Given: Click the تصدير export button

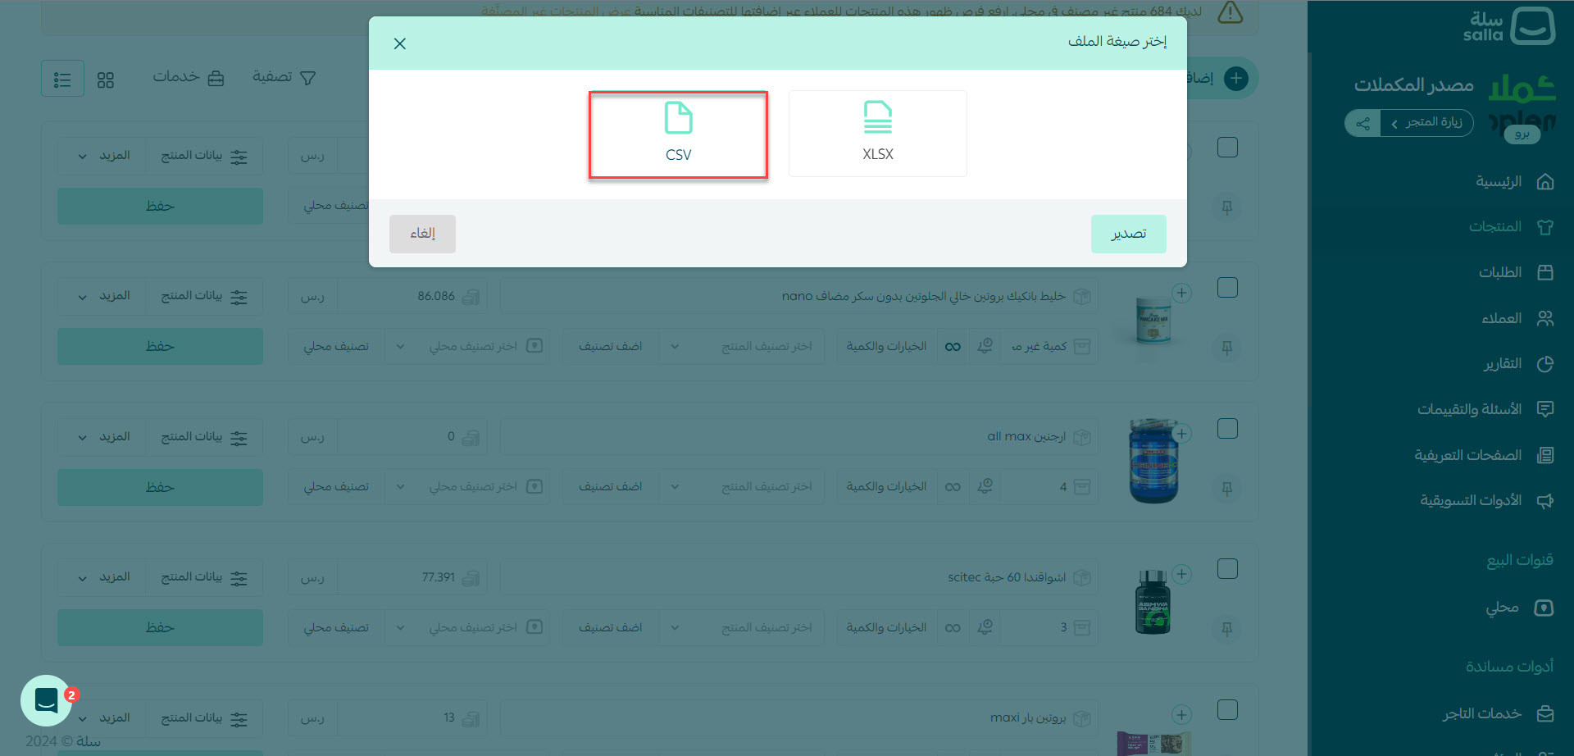Looking at the screenshot, I should 1128,234.
